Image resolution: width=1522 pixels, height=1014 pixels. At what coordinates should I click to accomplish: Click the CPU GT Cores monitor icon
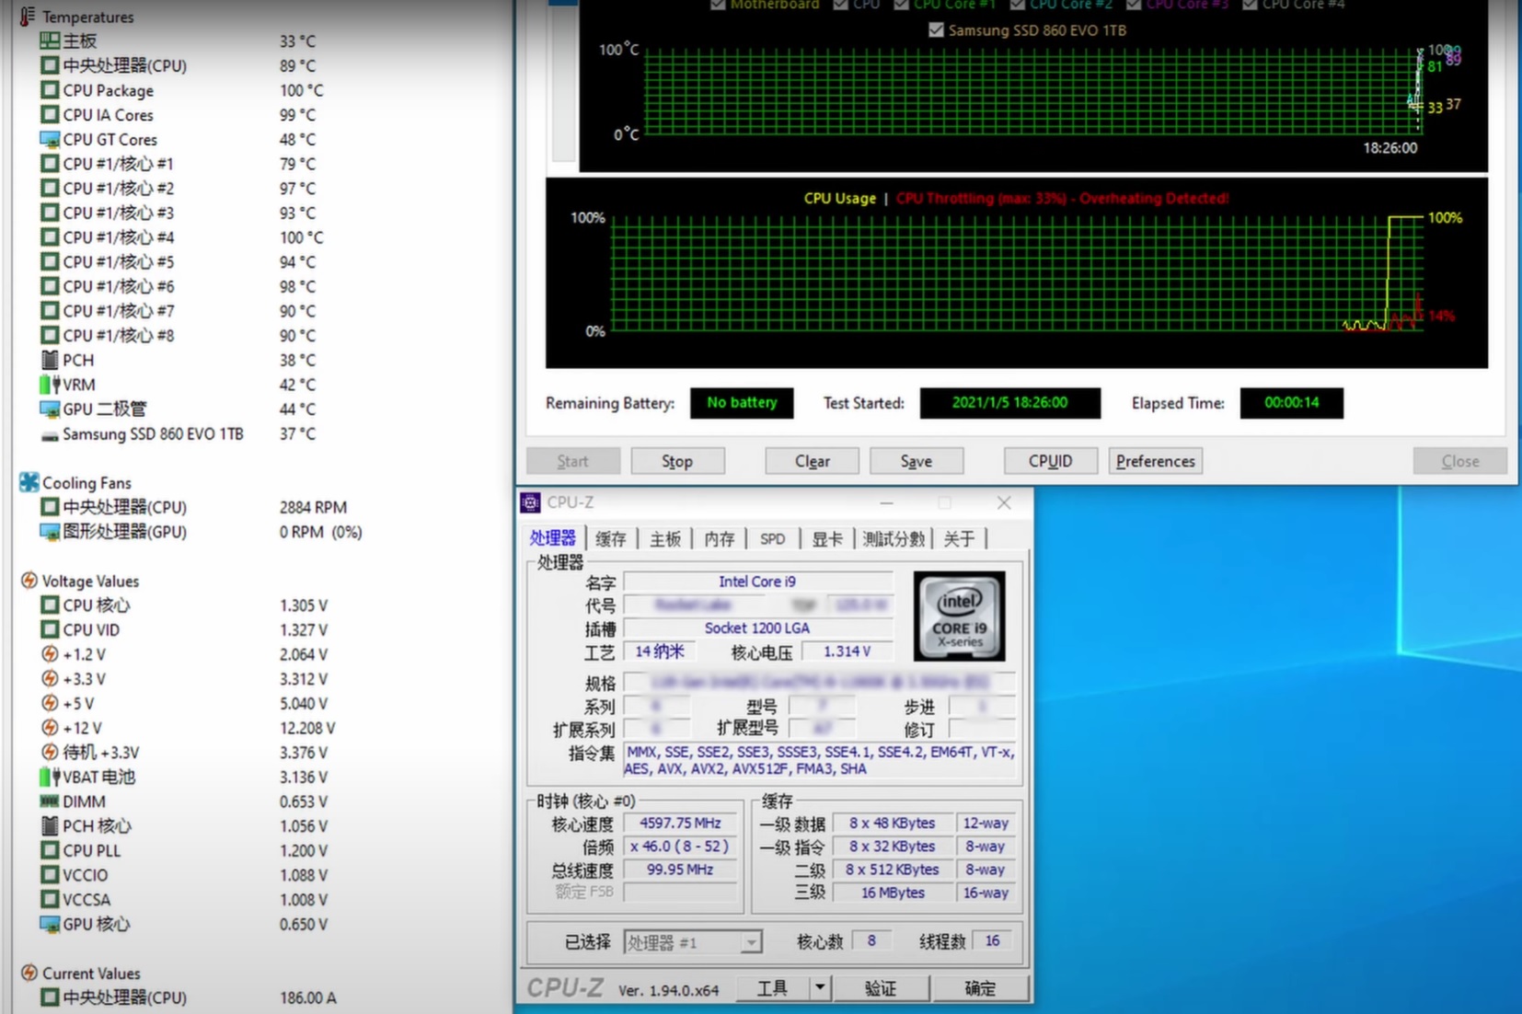[x=50, y=139]
